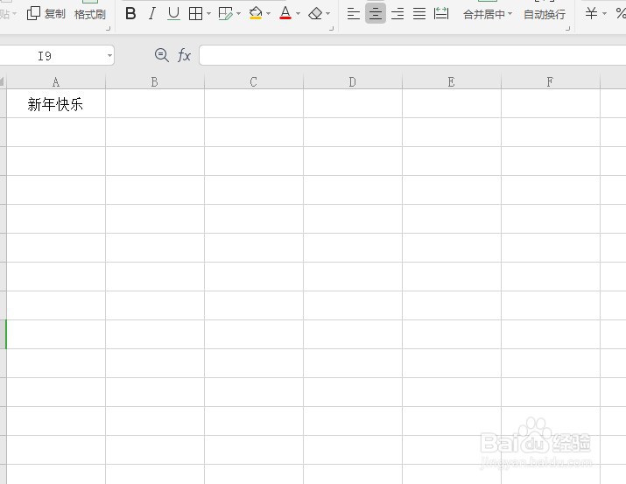Justify text alignment
Screen dimensions: 626x484
click(419, 14)
